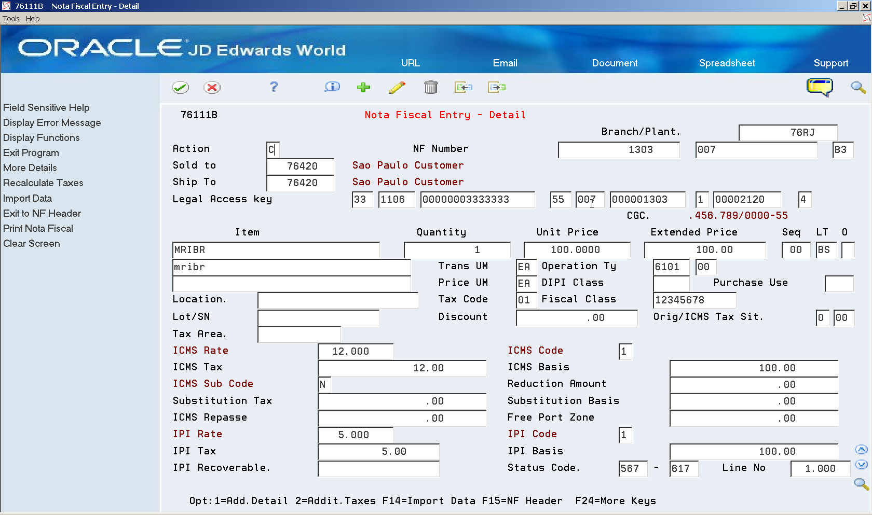The width and height of the screenshot is (872, 515).
Task: Focus the Fiscal Class field
Action: click(x=694, y=300)
